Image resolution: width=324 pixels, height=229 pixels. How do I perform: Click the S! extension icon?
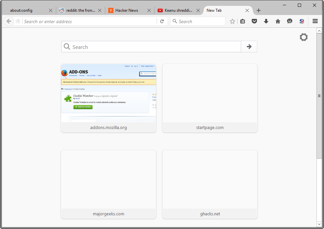pyautogui.click(x=302, y=21)
